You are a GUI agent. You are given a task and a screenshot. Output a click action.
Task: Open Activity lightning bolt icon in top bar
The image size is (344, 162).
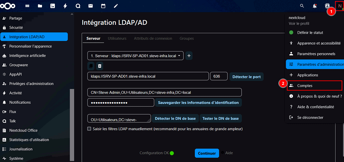click(65, 6)
